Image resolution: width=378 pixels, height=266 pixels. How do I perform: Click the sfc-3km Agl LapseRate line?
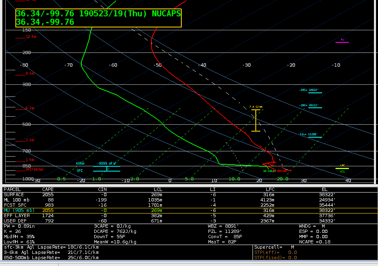(x=51, y=247)
